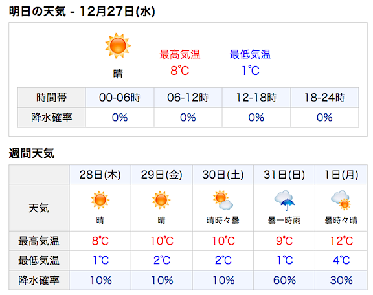The image size is (373, 295).
Task: Click the umbrella rain icon for 31日(日)
Action: (284, 200)
